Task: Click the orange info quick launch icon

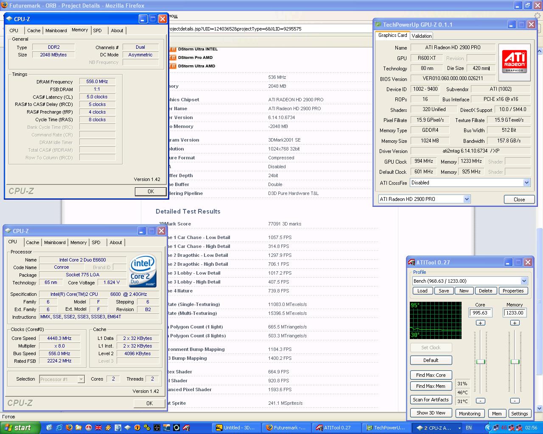Action: pos(137,428)
